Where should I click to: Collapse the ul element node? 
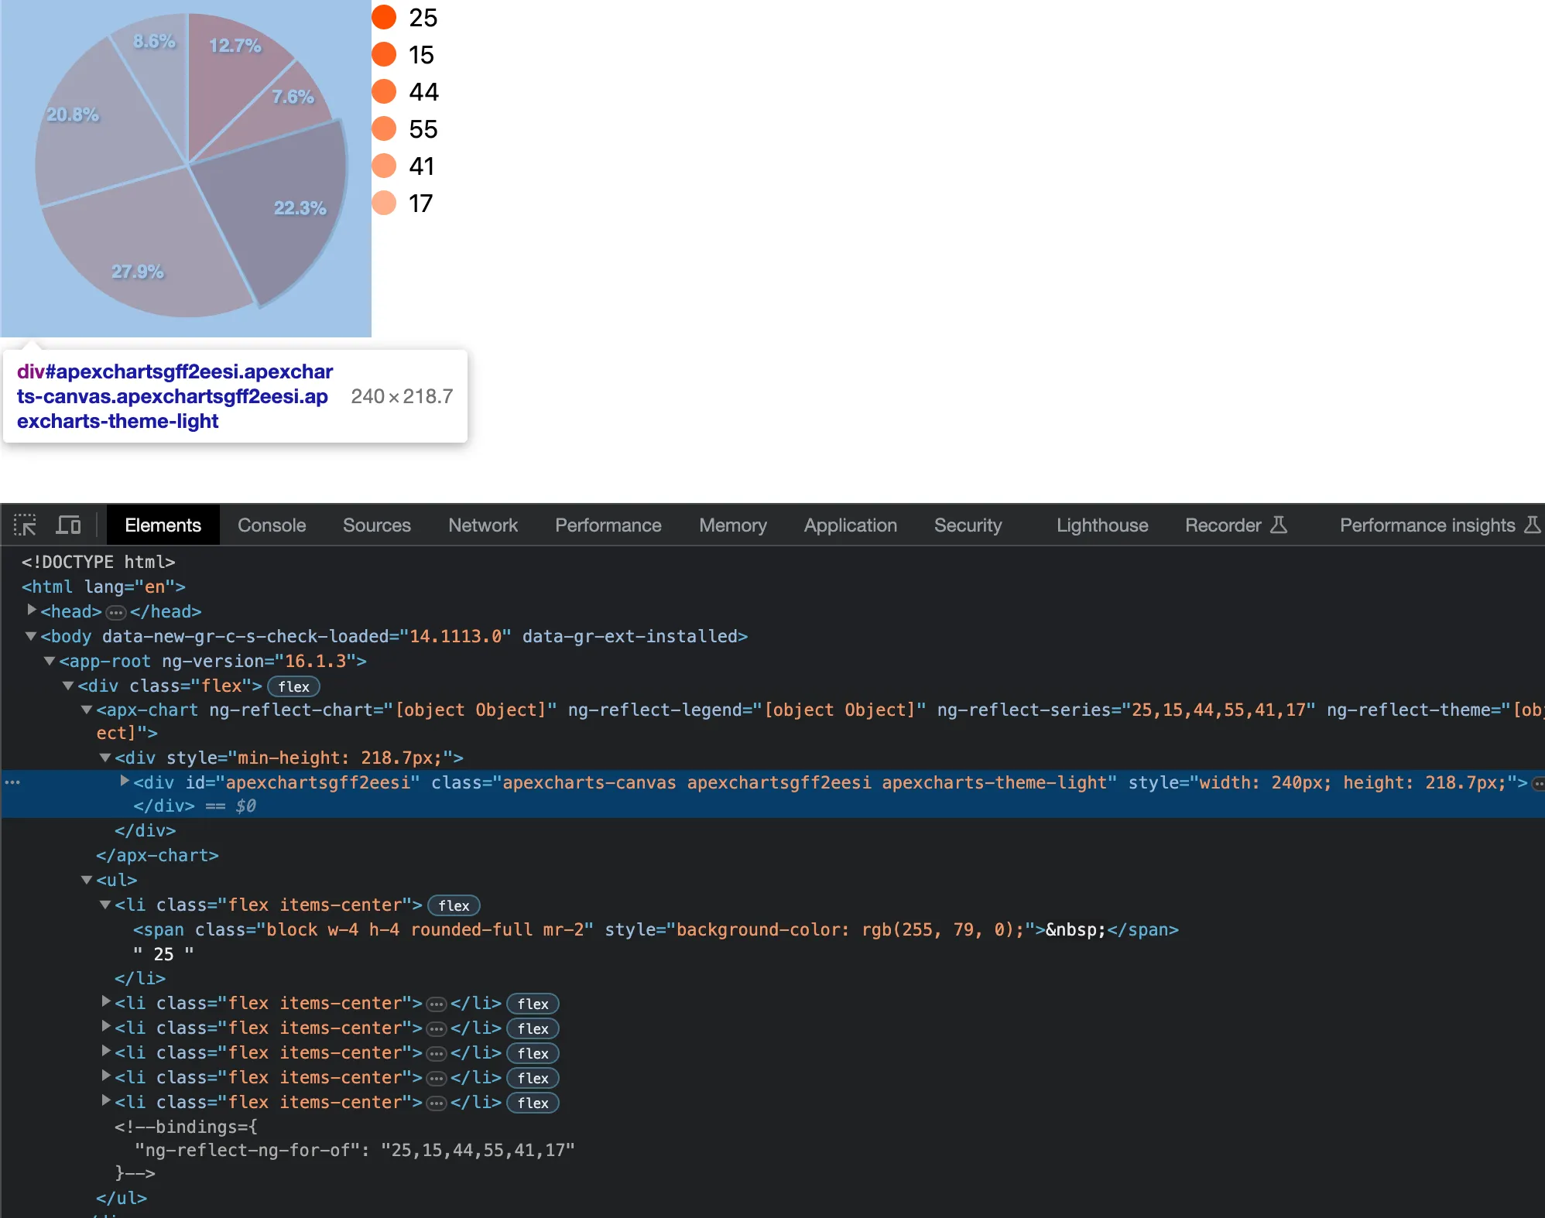coord(87,880)
